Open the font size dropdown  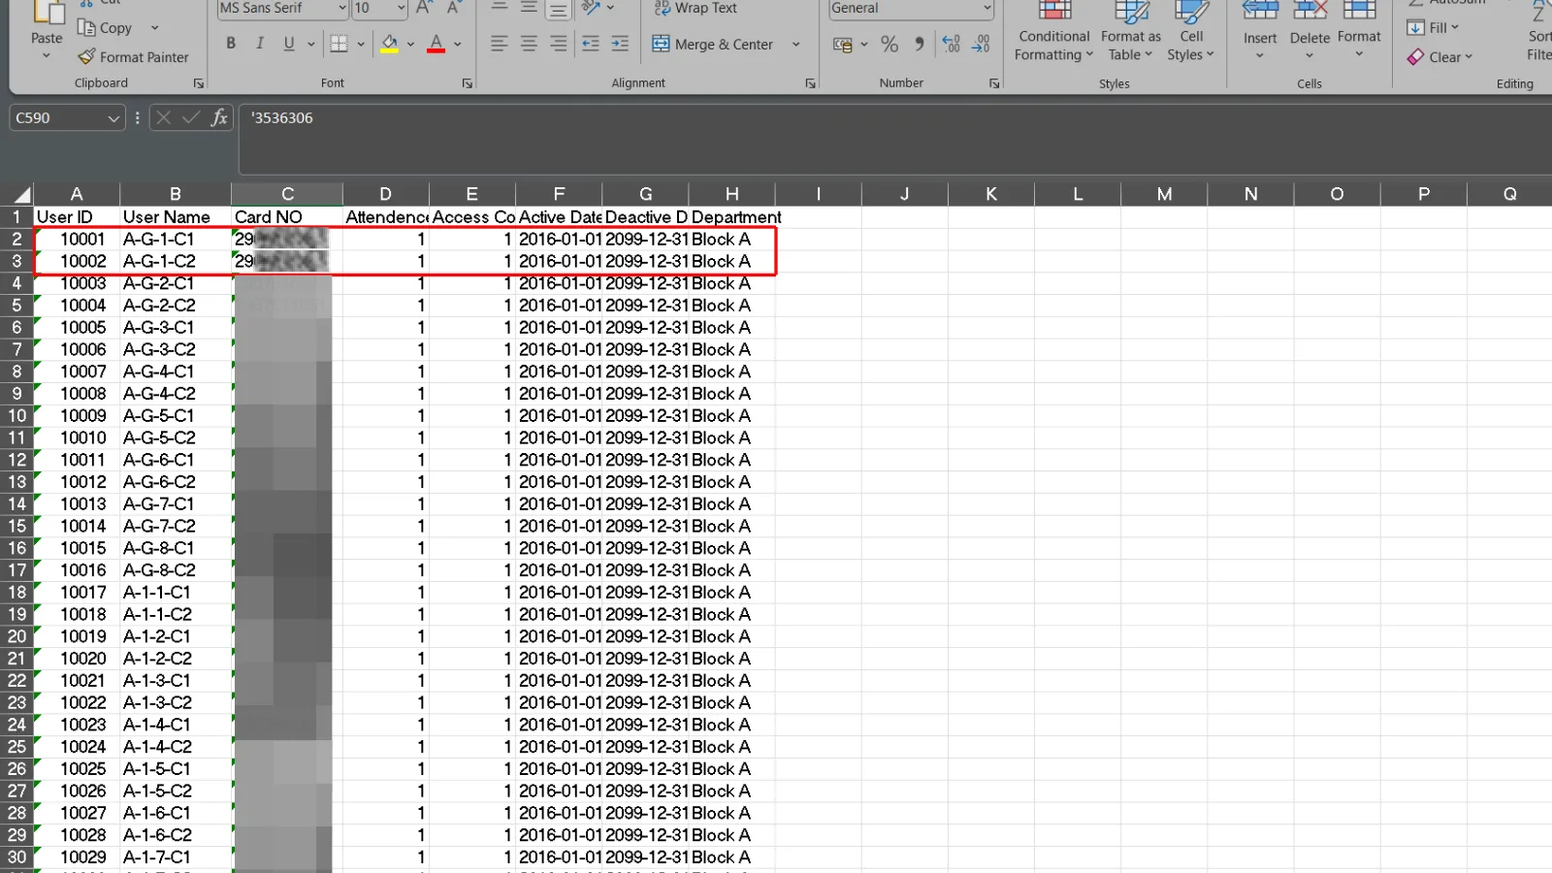tap(402, 9)
